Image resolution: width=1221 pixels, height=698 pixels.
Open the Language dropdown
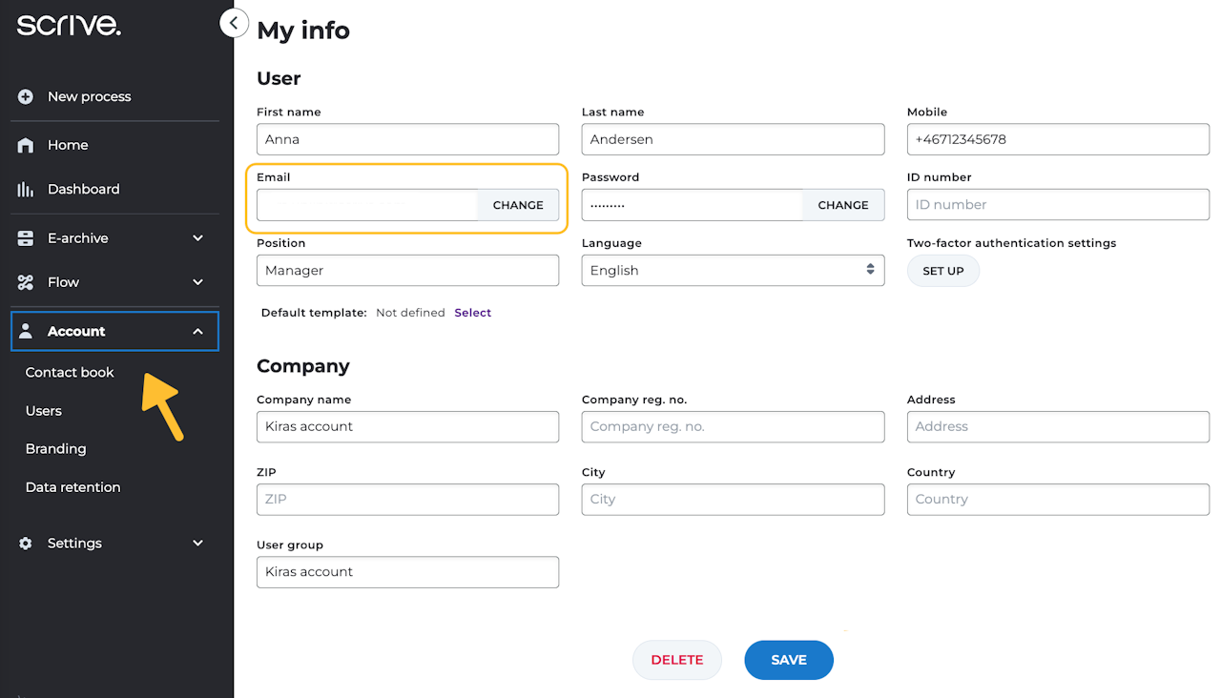point(733,271)
